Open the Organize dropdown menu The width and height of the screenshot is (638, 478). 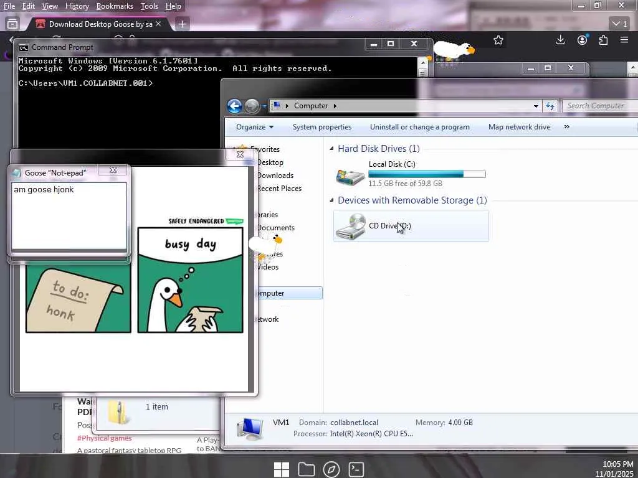[x=255, y=127]
